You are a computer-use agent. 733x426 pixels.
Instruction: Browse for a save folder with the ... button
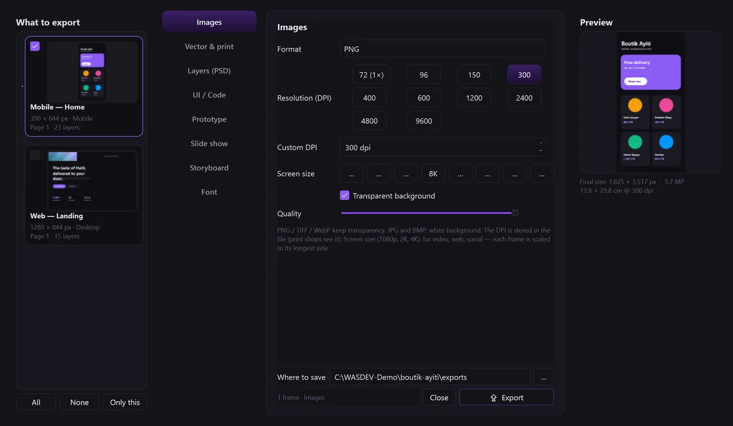click(544, 377)
